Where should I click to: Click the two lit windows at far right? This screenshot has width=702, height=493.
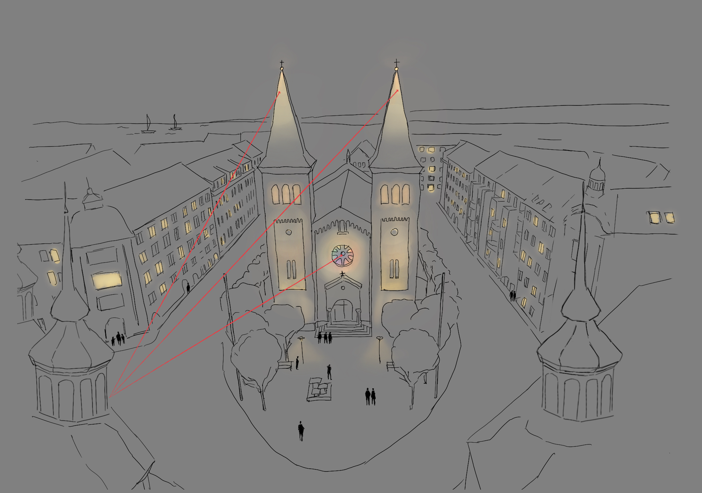(661, 218)
